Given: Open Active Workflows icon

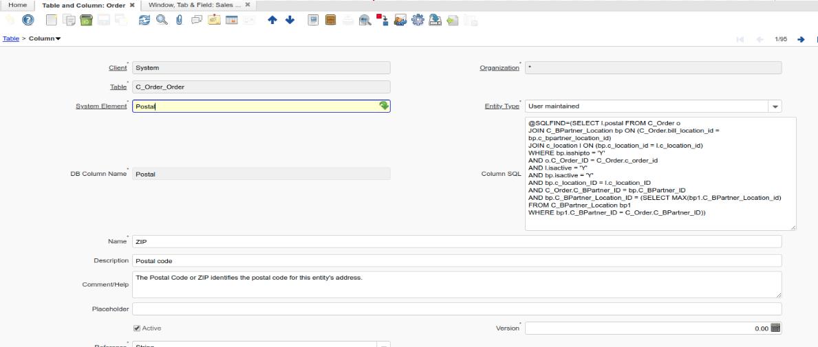Looking at the screenshot, I should 383,20.
